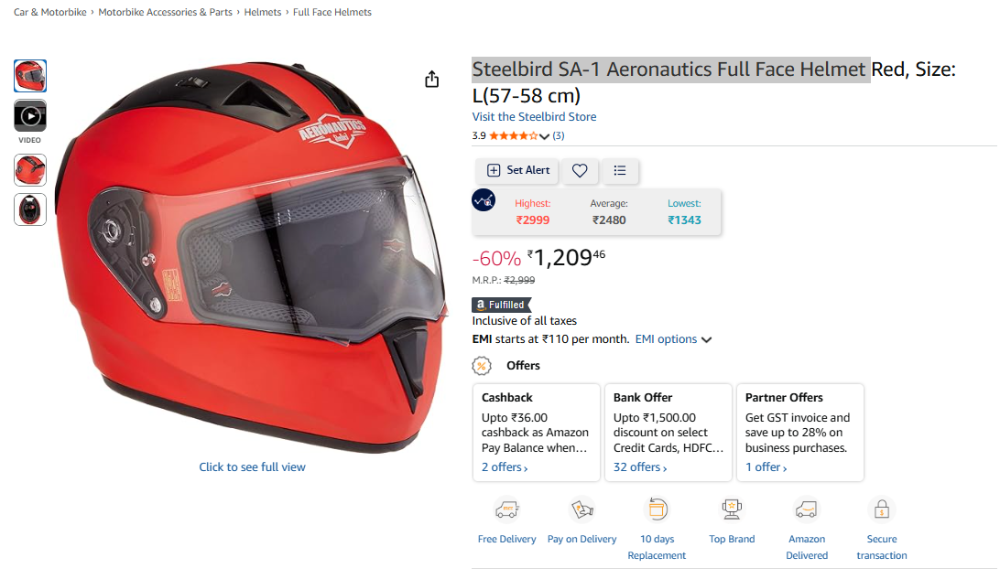The height and width of the screenshot is (579, 1000).
Task: Open the Helmets breadcrumb category
Action: (x=263, y=13)
